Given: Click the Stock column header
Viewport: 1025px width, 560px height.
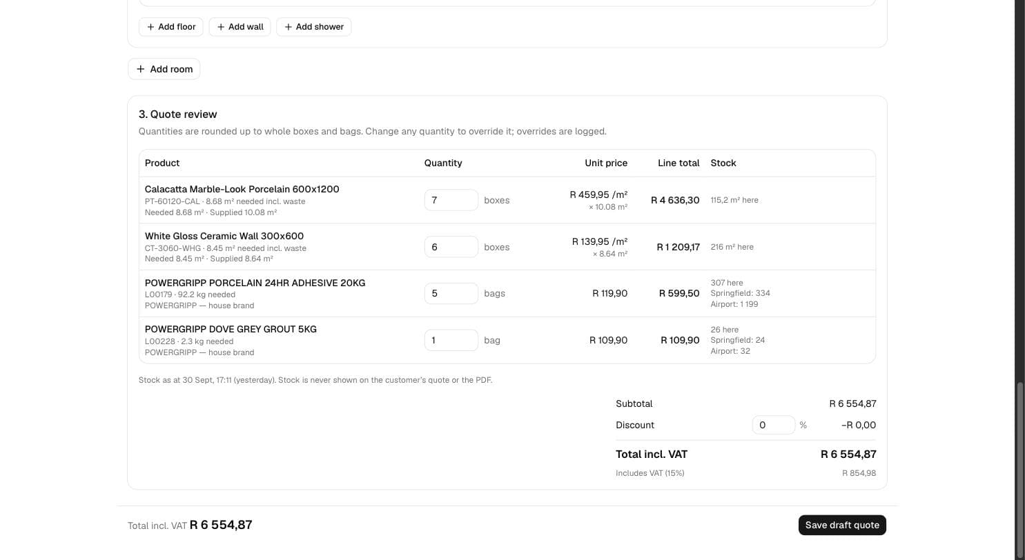Looking at the screenshot, I should pyautogui.click(x=723, y=163).
